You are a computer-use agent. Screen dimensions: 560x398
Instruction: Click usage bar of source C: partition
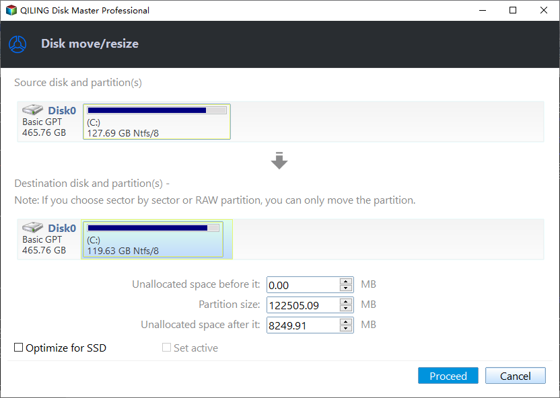(x=157, y=110)
